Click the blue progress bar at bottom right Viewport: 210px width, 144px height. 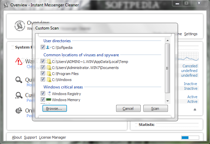pyautogui.click(x=190, y=138)
